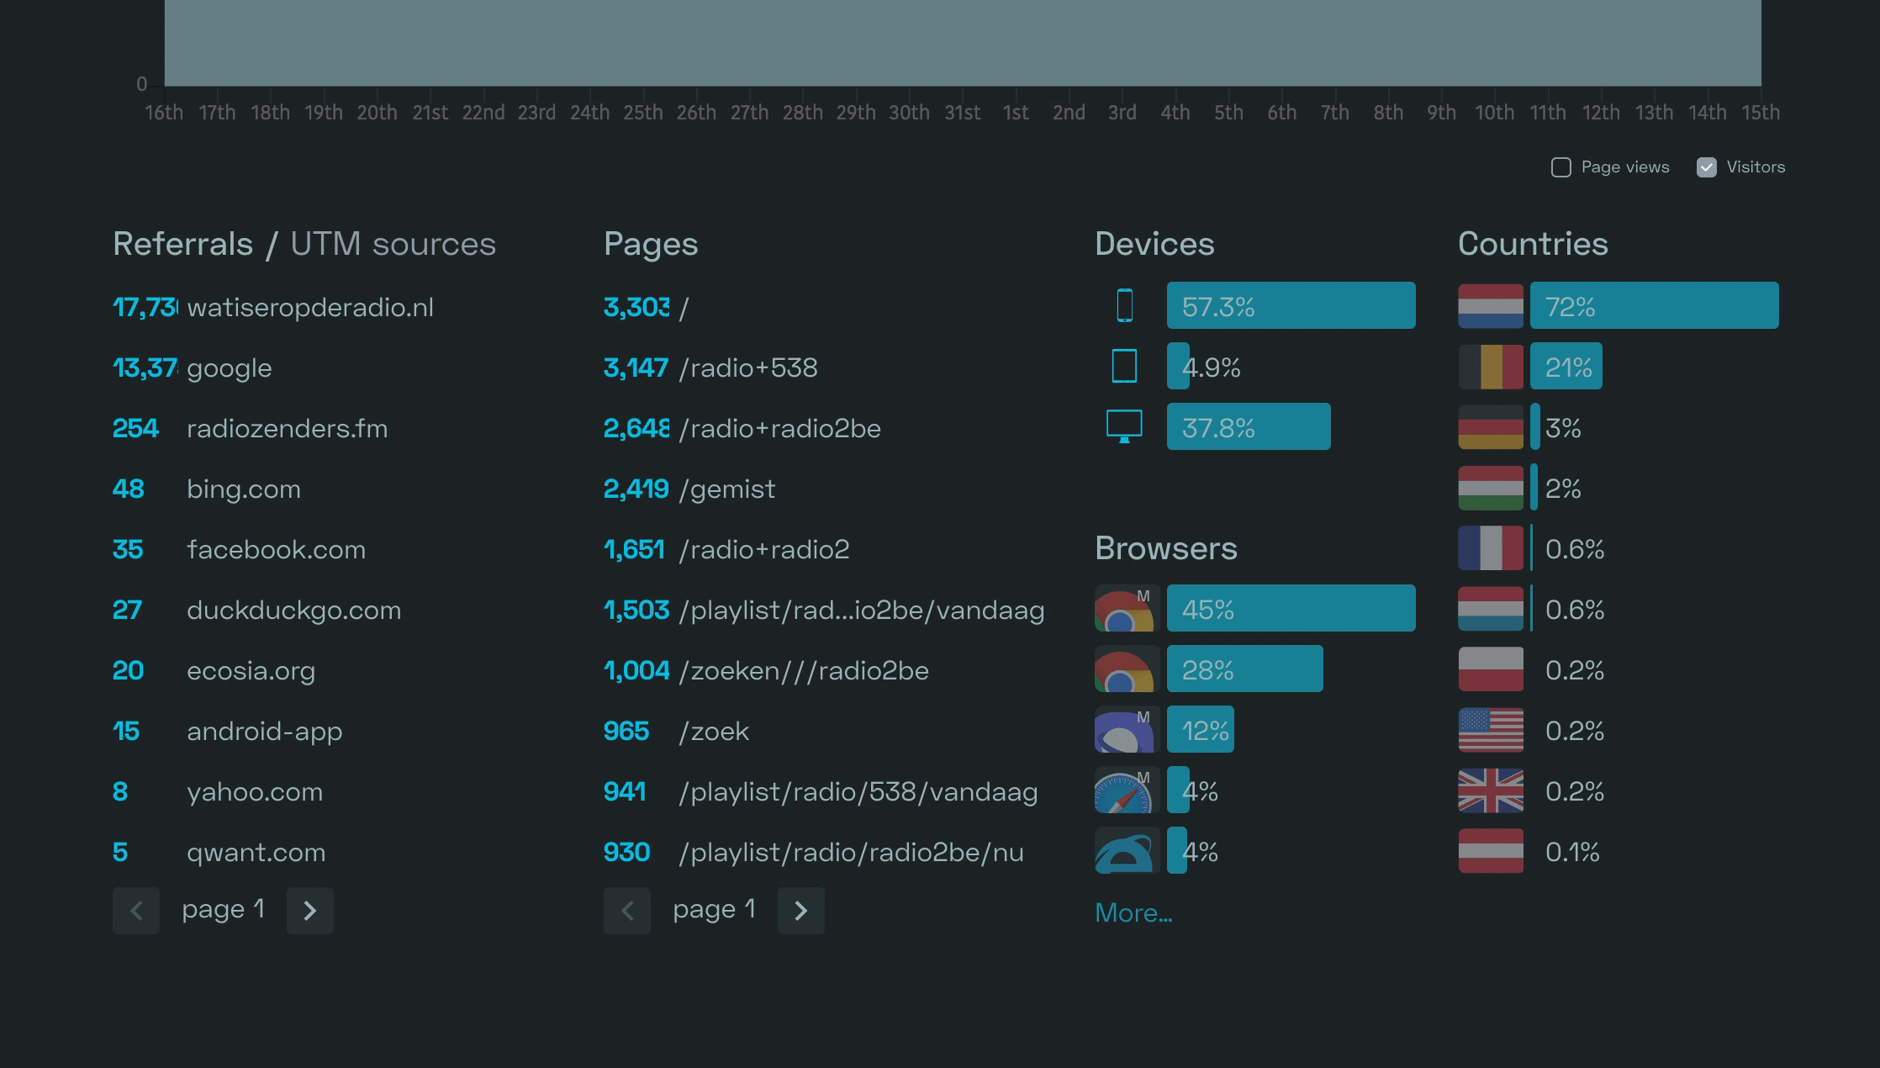Click the tablet device icon

pos(1126,366)
